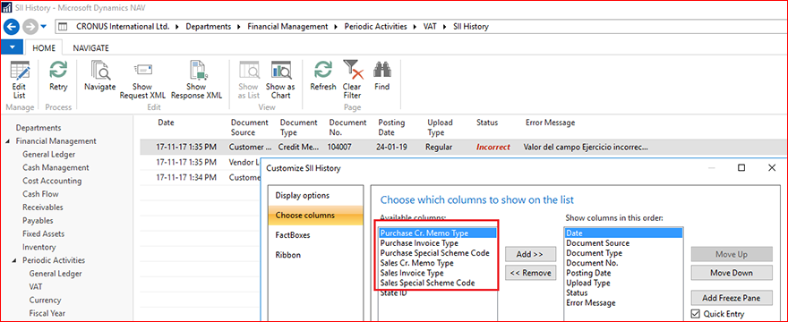Select Document Source in shown columns list
Screen dimensions: 788x322
pyautogui.click(x=623, y=243)
